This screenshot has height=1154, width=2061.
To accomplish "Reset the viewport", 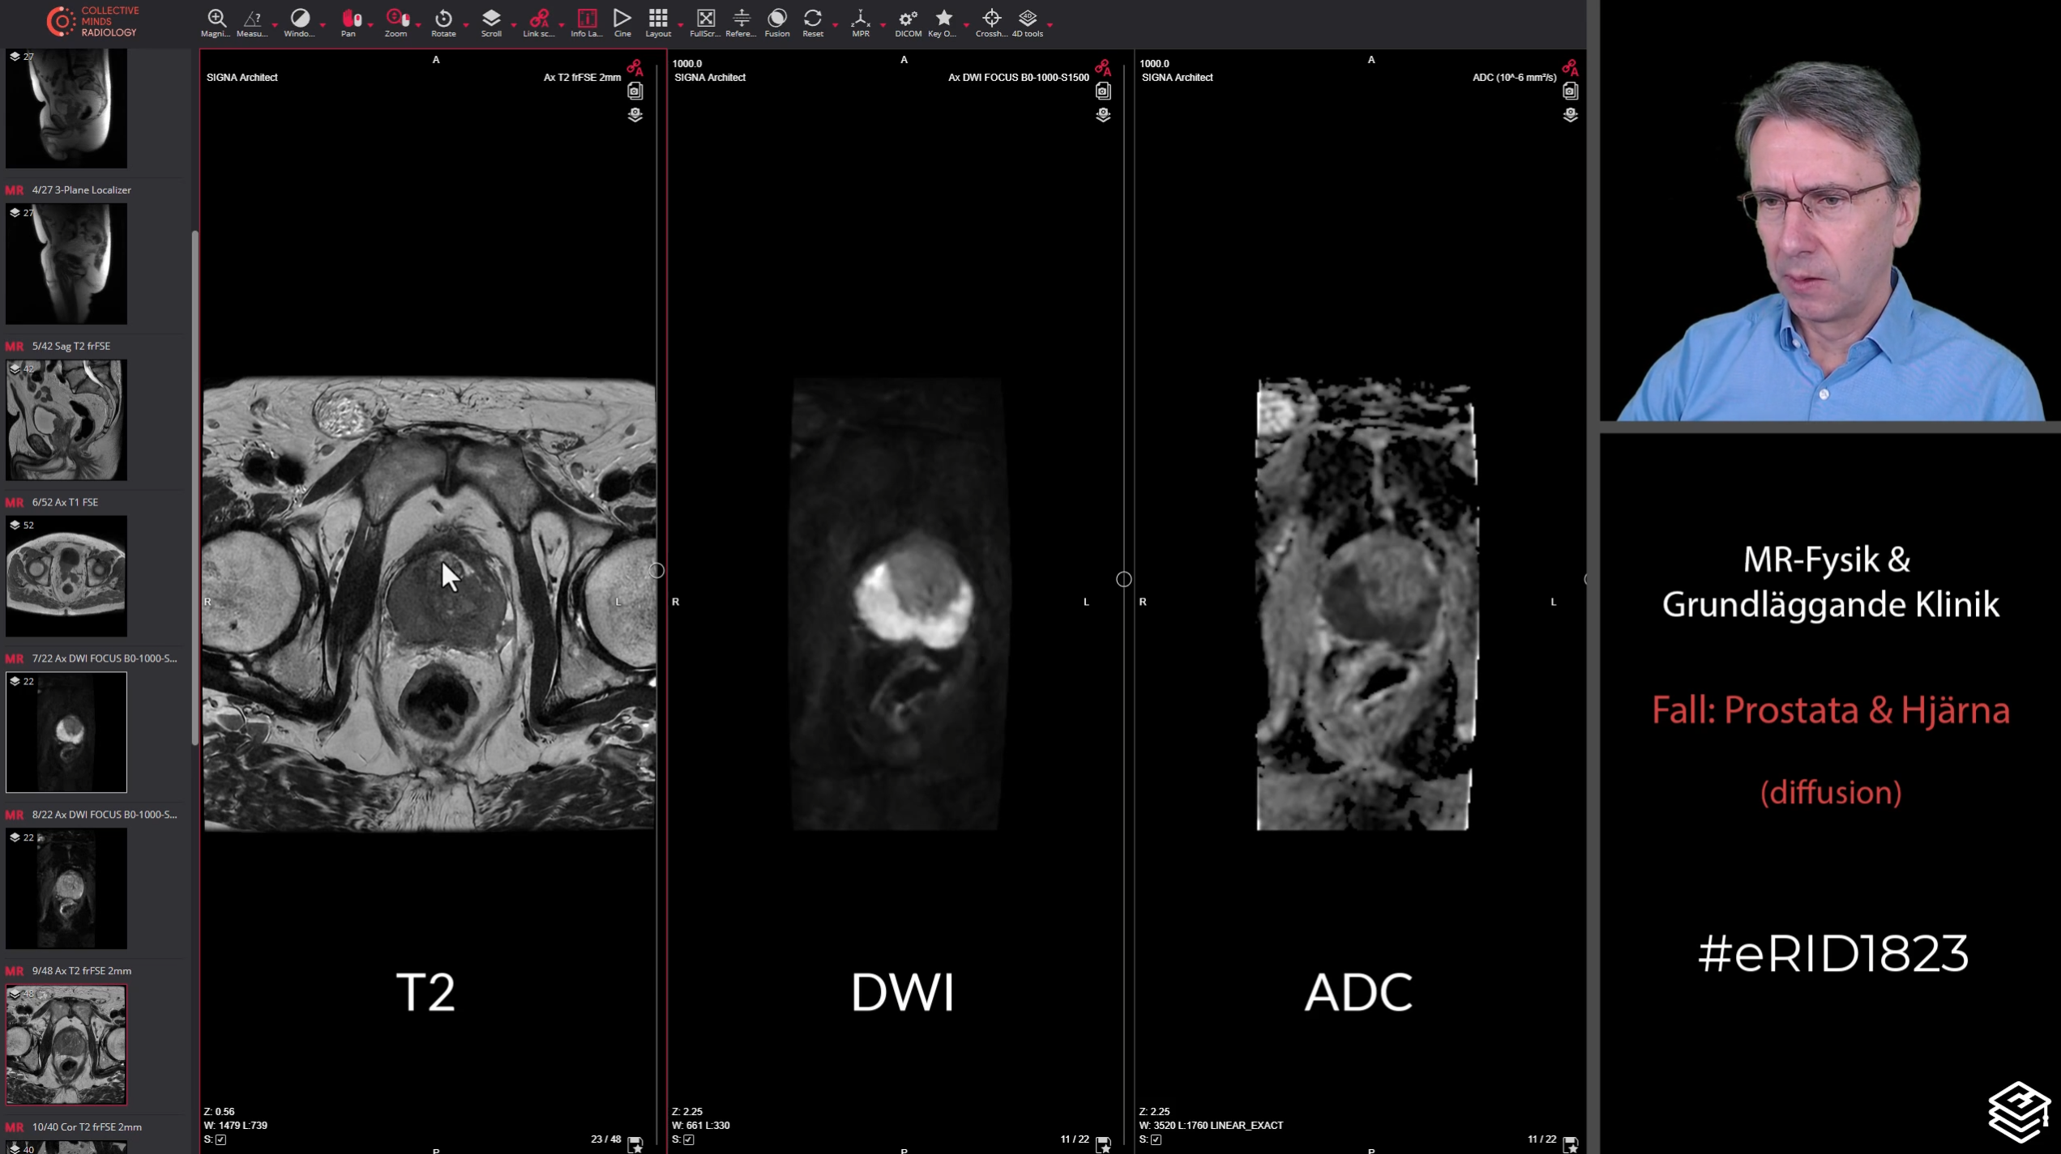I will coord(813,23).
